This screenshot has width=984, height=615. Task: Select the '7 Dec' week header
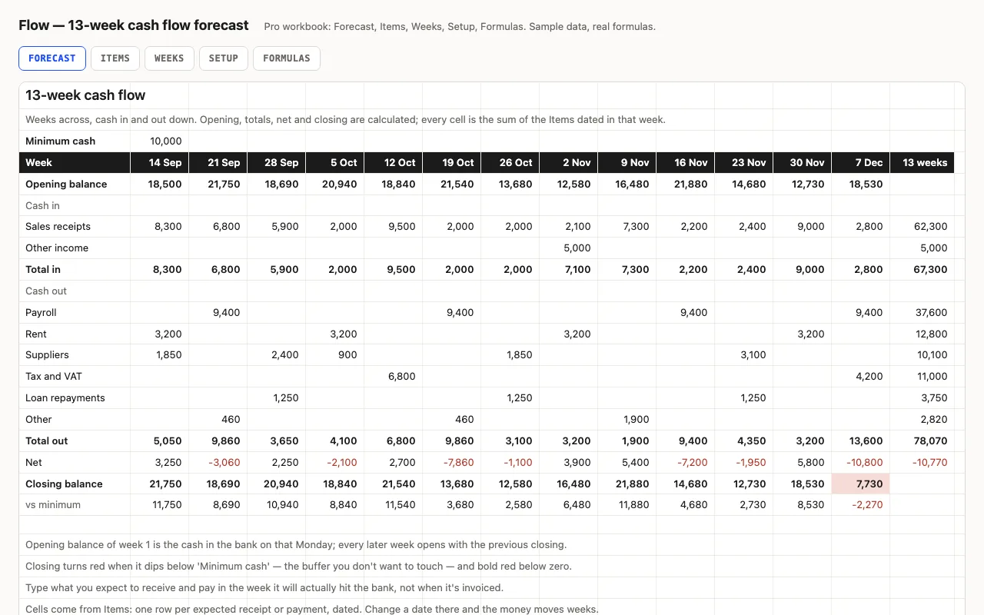tap(860, 162)
